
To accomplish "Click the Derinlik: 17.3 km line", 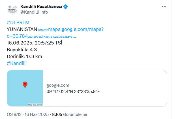I will pyautogui.click(x=24, y=56).
